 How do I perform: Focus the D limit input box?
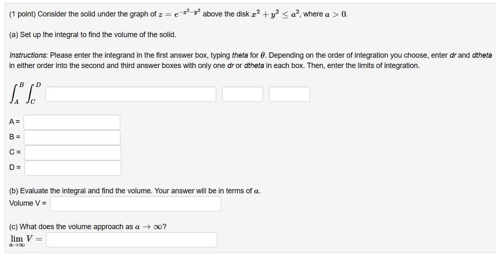tap(72, 167)
